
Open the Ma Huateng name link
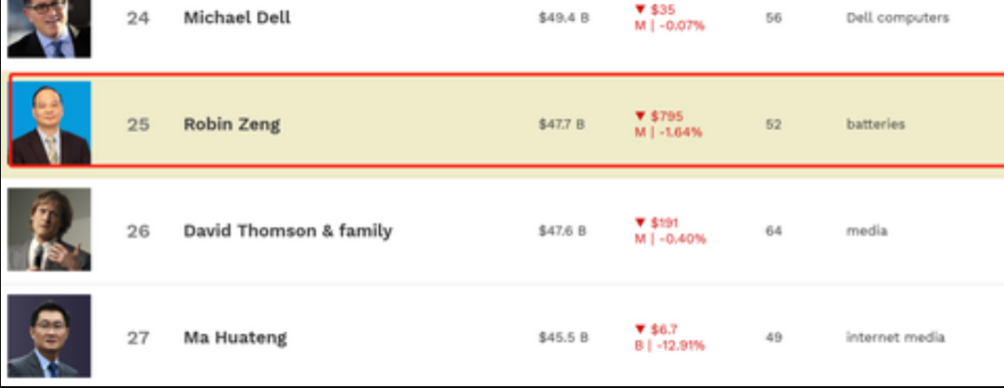point(235,338)
